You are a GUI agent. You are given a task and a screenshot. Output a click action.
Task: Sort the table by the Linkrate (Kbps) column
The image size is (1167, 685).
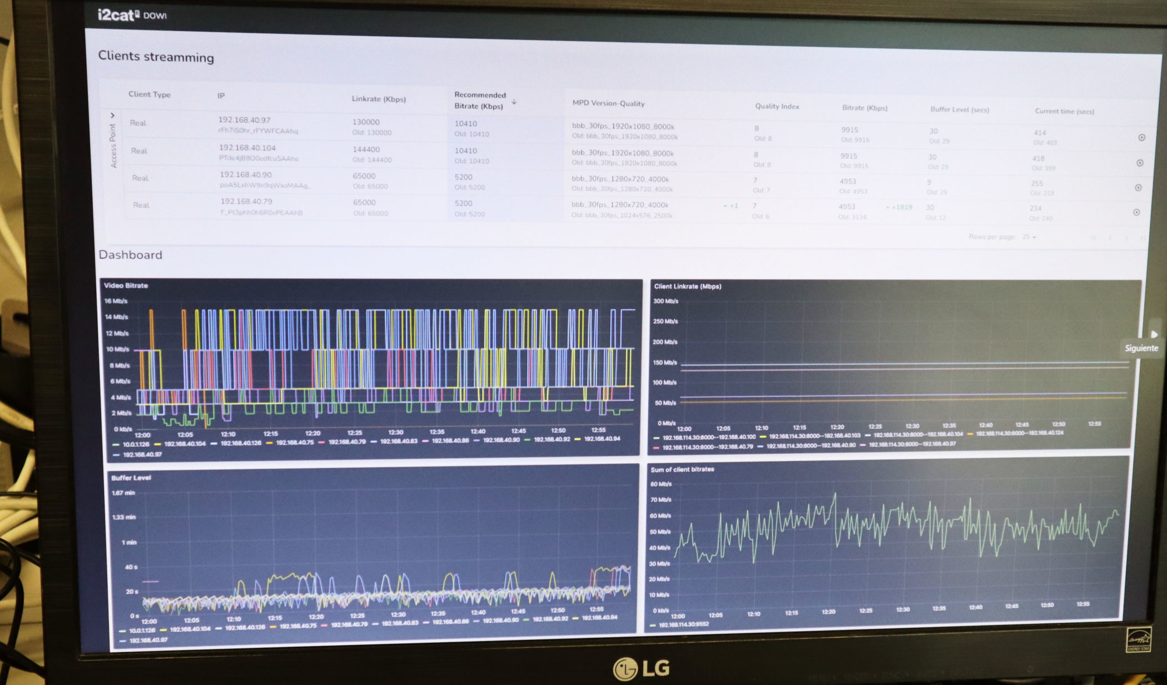[379, 99]
